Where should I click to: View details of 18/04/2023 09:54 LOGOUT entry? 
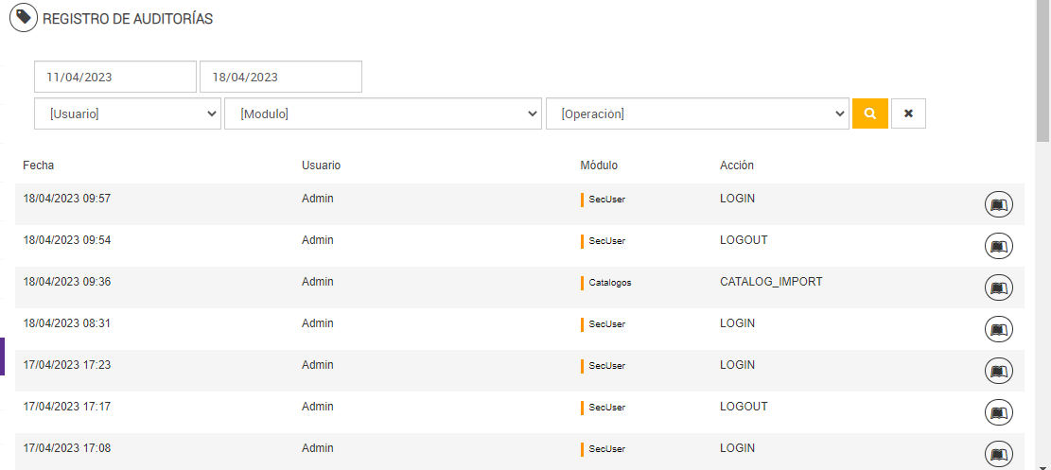999,246
